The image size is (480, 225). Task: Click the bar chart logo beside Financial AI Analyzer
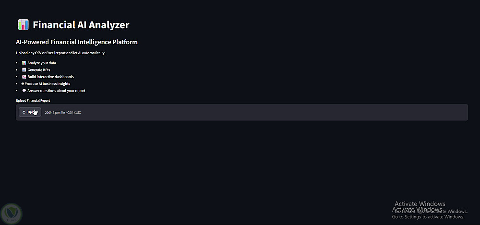point(23,24)
